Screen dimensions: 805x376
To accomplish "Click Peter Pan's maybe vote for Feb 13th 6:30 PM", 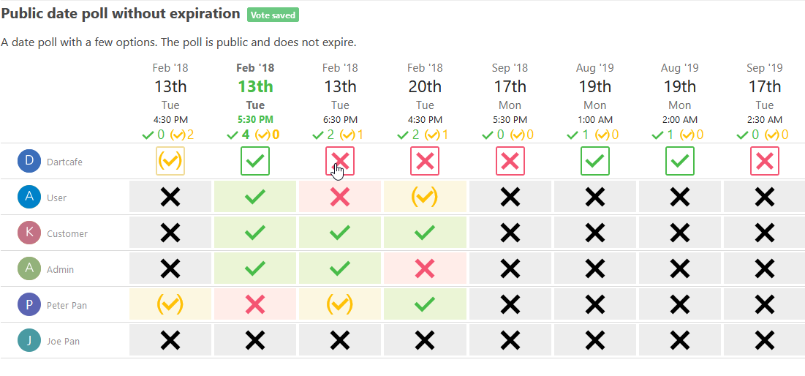I will point(340,304).
